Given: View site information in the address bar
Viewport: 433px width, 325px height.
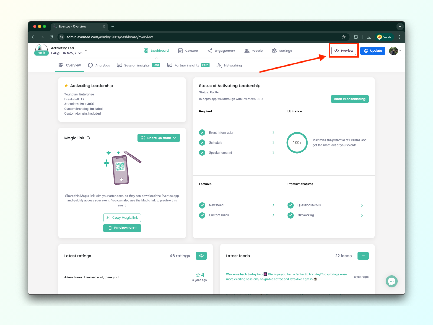Looking at the screenshot, I should pos(62,37).
